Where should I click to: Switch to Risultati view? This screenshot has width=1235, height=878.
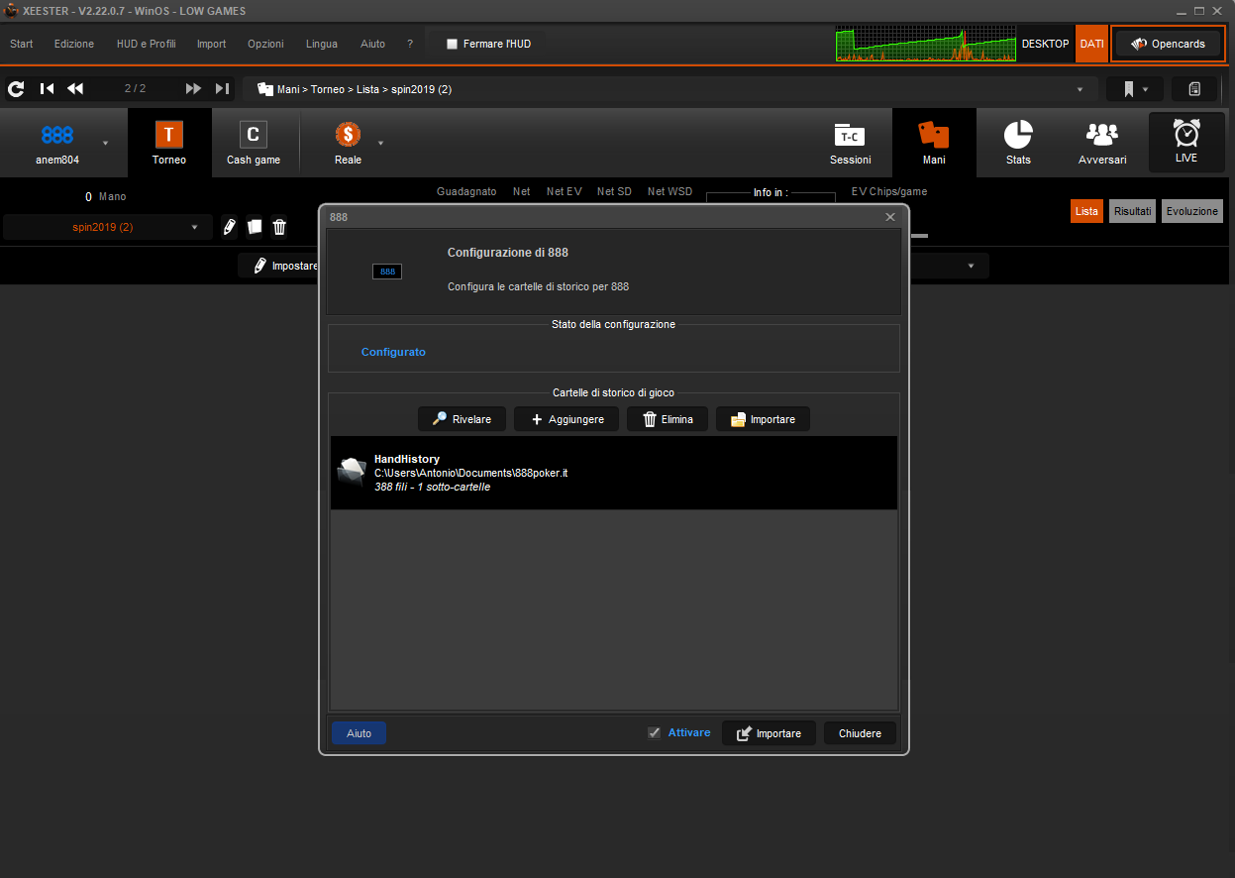coord(1132,211)
